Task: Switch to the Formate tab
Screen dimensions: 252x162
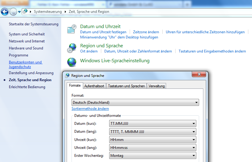Action: [x=75, y=85]
